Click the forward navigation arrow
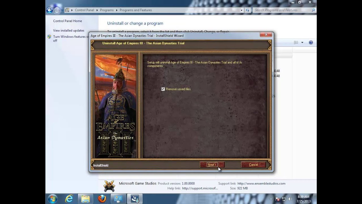Image resolution: width=362 pixels, height=204 pixels. (x=57, y=10)
